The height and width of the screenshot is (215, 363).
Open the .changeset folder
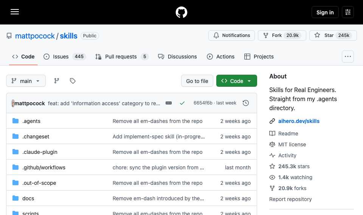36,137
